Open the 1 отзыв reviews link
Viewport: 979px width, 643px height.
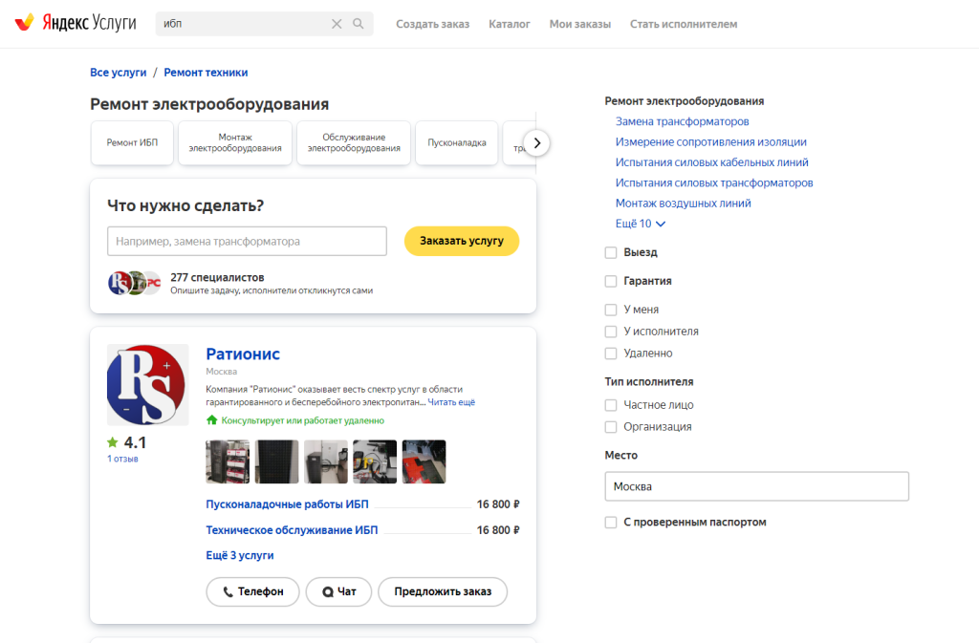(x=122, y=459)
